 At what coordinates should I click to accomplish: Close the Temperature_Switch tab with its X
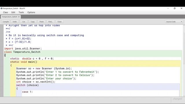pyautogui.click(x=19, y=17)
